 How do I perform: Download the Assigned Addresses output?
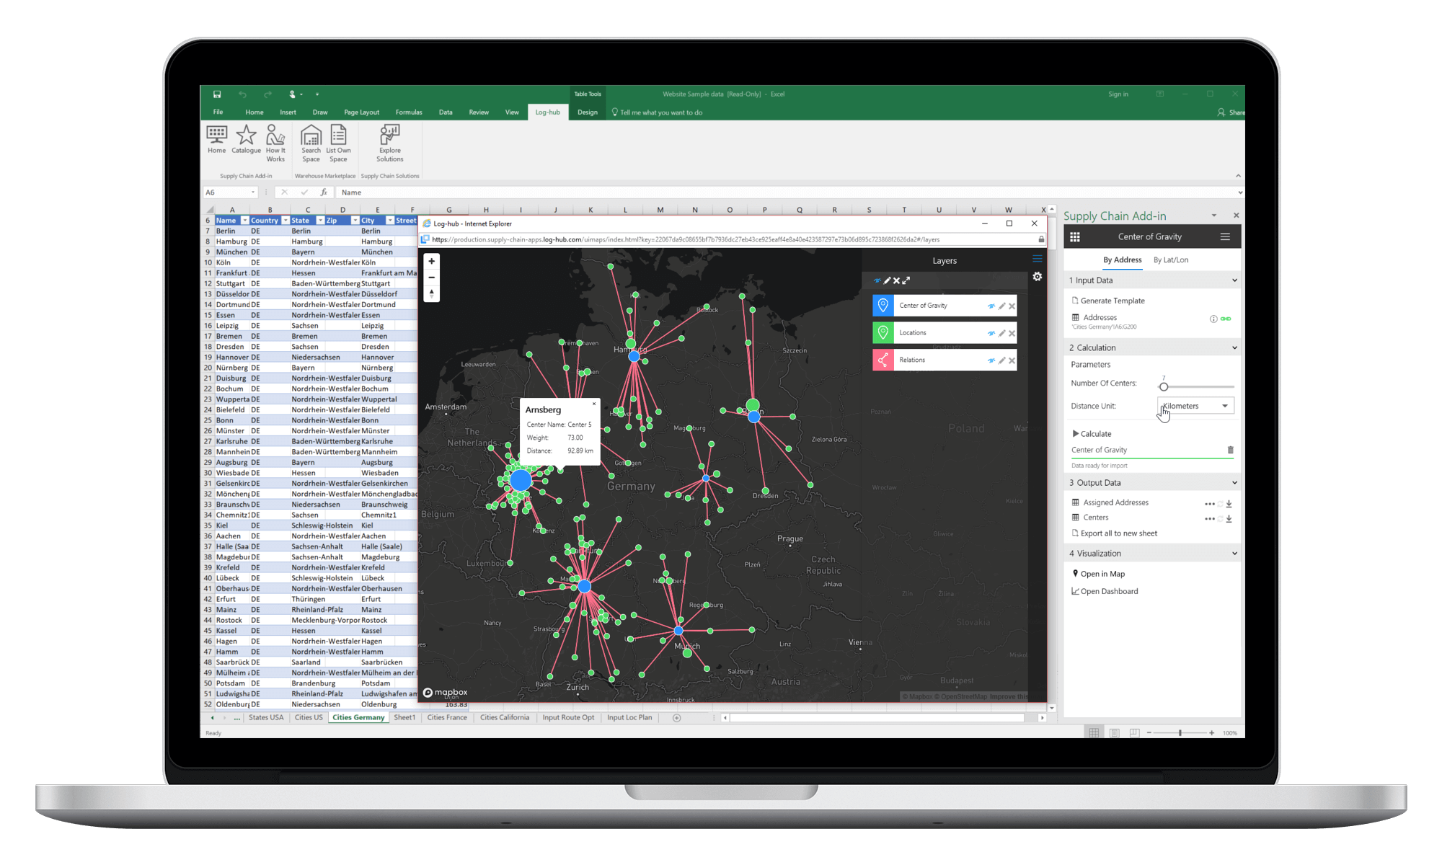(x=1229, y=504)
